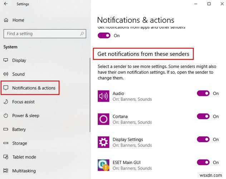Open Multitasking settings

click(24, 171)
